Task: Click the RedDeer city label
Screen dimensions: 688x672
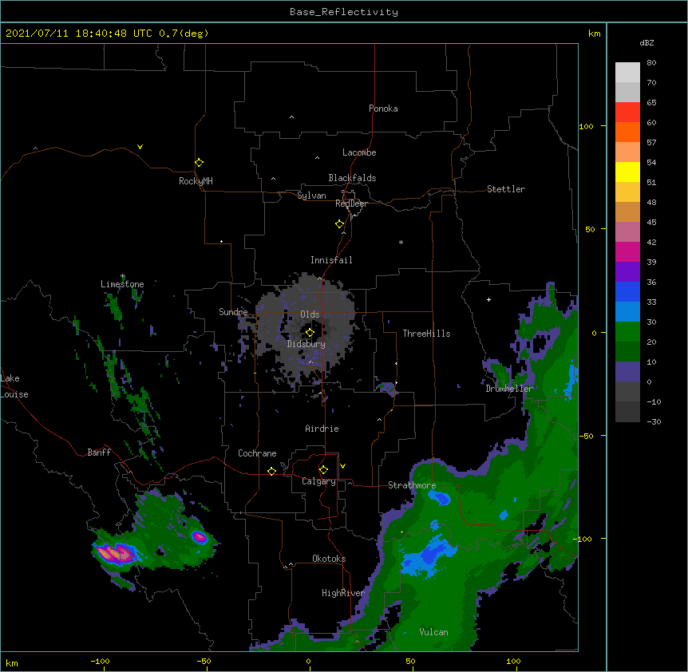Action: pos(351,204)
